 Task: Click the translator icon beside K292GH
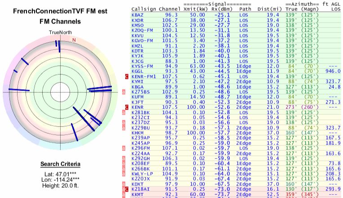(x=124, y=158)
